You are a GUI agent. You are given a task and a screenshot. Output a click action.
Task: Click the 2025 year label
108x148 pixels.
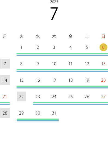54,2
